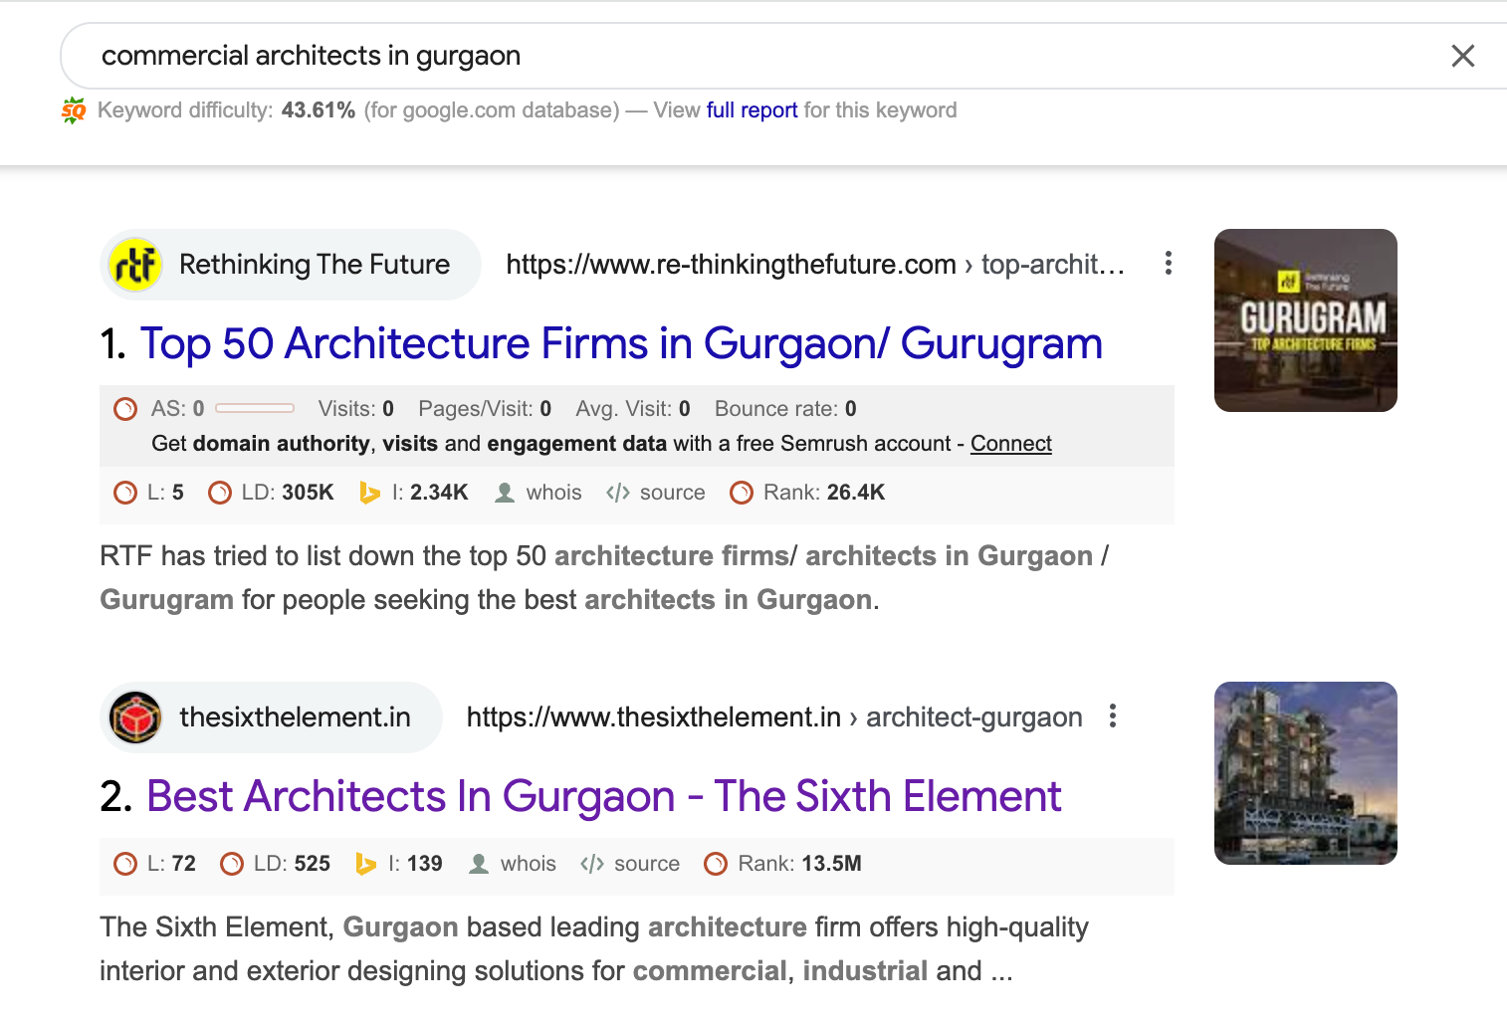The width and height of the screenshot is (1507, 1023).
Task: Click the thesixthelement.in favicon
Action: pyautogui.click(x=135, y=717)
